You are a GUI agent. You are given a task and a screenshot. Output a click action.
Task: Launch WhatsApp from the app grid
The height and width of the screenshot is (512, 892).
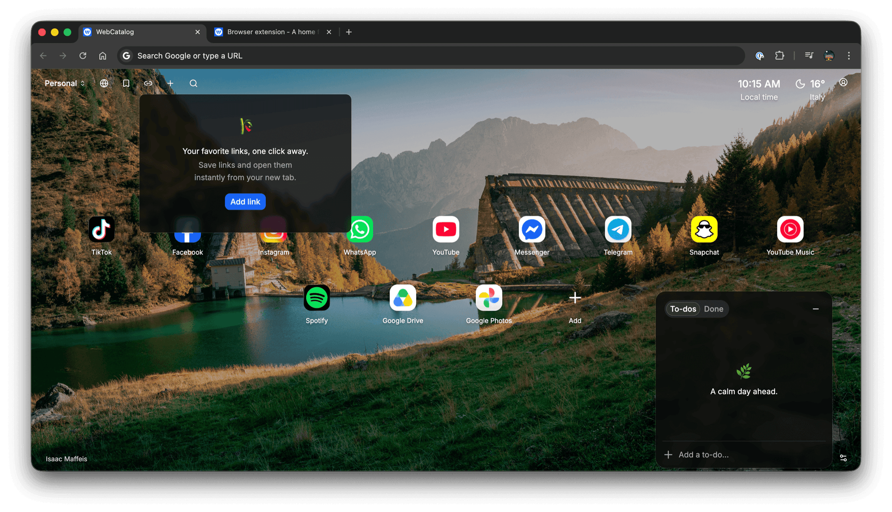click(360, 230)
